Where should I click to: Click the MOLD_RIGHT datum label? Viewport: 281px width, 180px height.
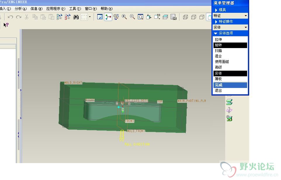tap(73, 83)
